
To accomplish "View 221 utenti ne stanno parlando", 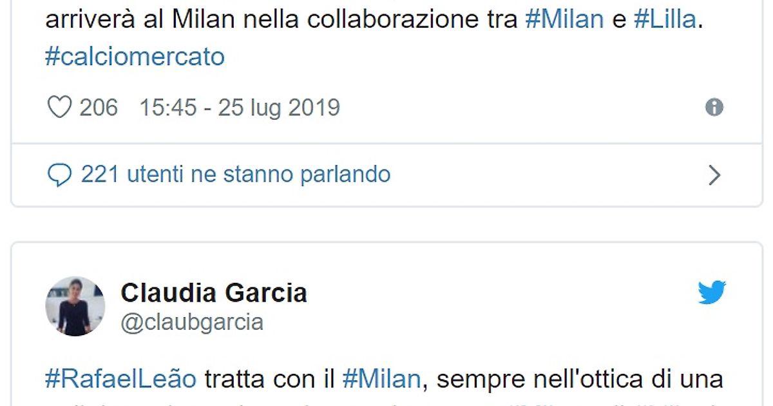I will (x=235, y=174).
